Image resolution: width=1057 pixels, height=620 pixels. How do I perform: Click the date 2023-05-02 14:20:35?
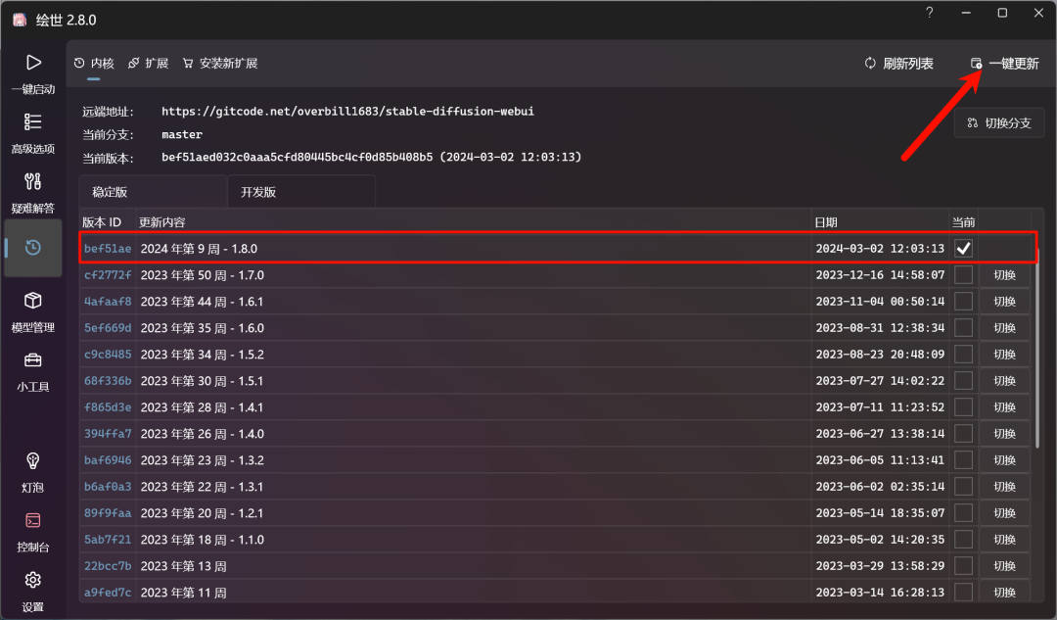click(x=880, y=539)
